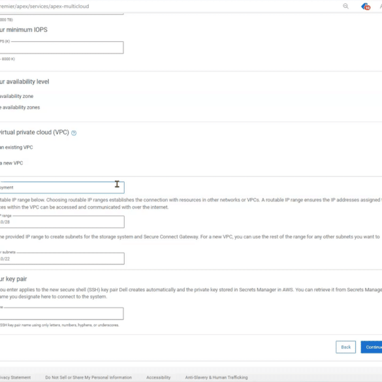The image size is (382, 382).
Task: Open Anti-Slavery & Human Trafficking link
Action: pos(216,377)
